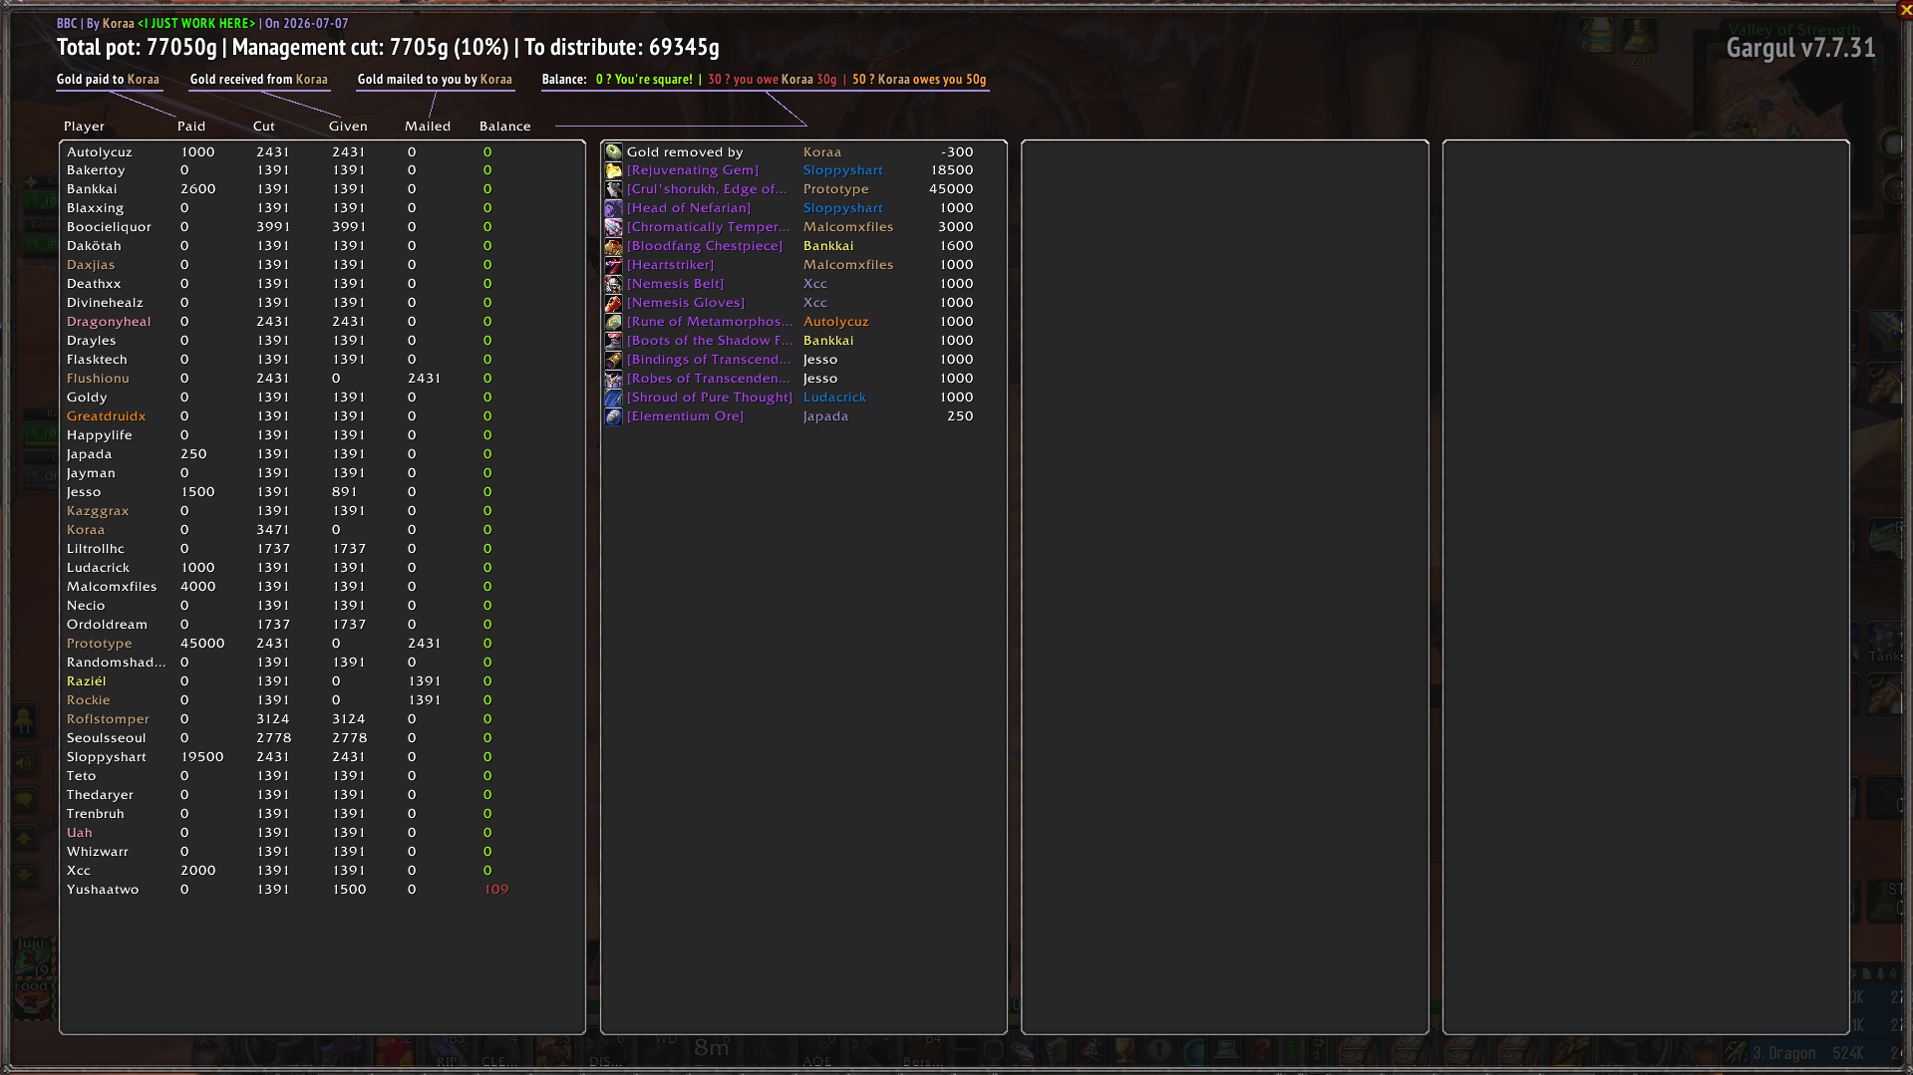Select the [Elementium Ore] item link
1913x1075 pixels.
[x=685, y=416]
